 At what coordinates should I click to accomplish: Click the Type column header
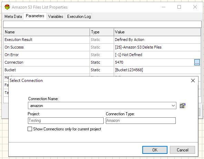tap(102, 32)
